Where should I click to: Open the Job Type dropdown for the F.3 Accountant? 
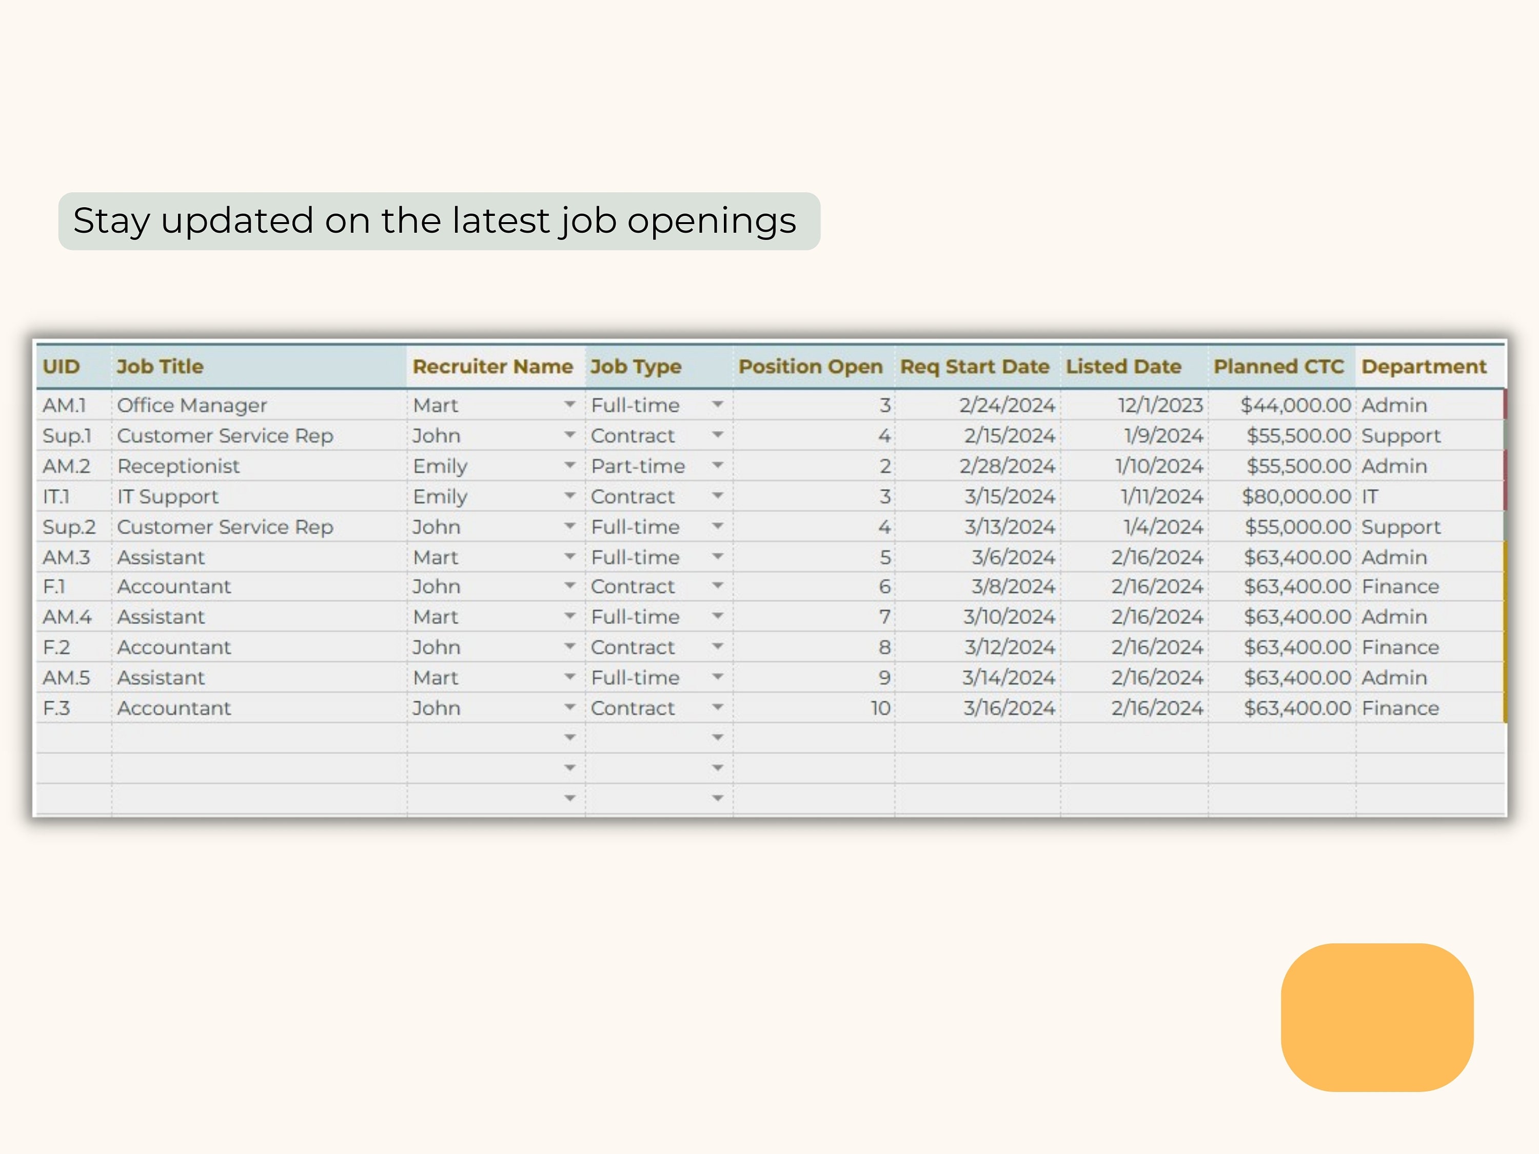tap(717, 708)
